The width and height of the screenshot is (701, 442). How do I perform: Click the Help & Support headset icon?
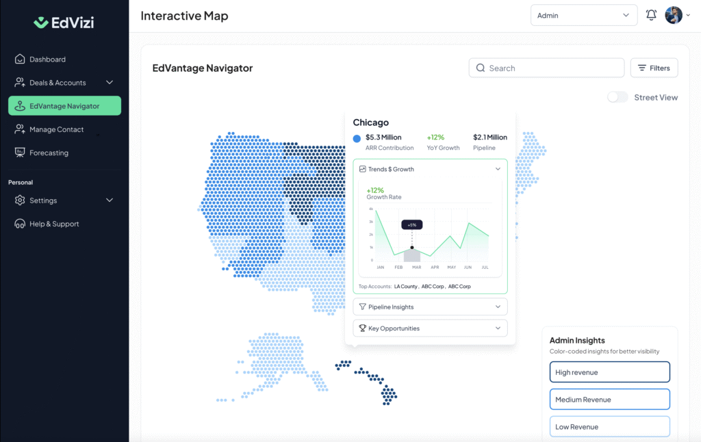pyautogui.click(x=19, y=224)
